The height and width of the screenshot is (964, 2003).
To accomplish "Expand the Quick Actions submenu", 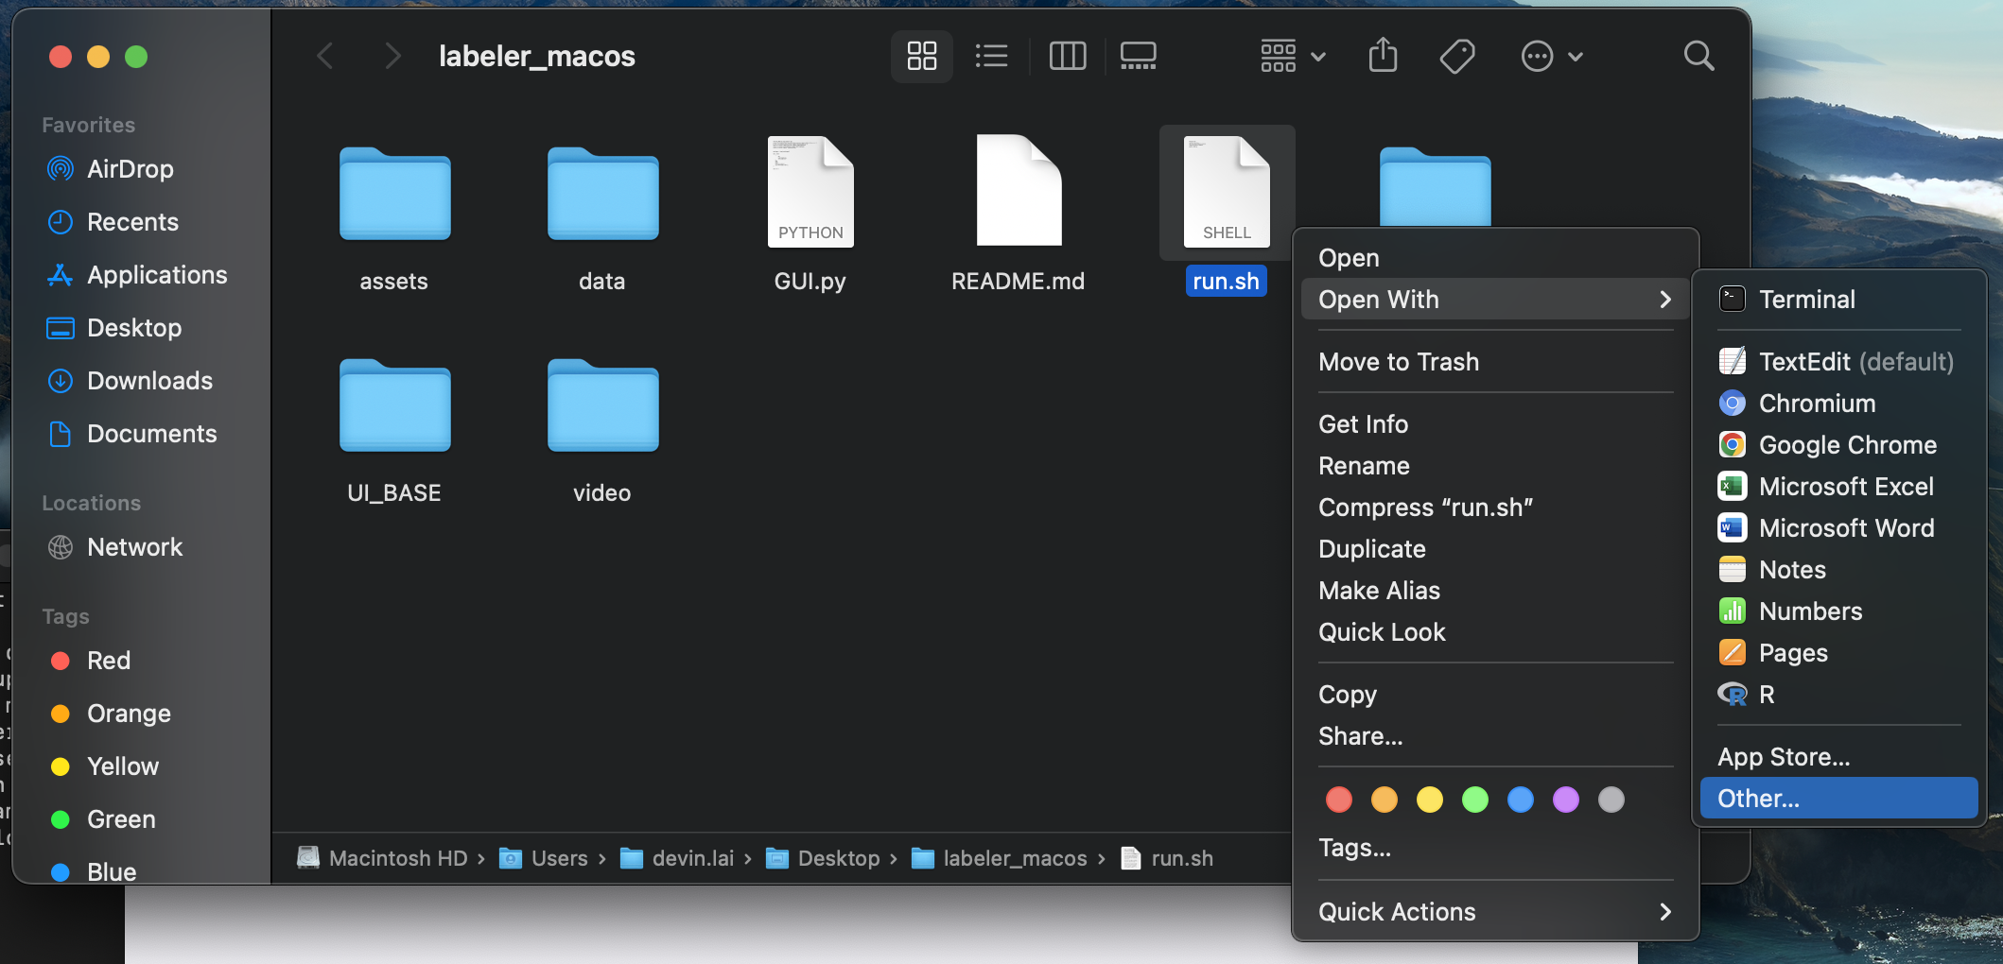I will click(x=1396, y=911).
